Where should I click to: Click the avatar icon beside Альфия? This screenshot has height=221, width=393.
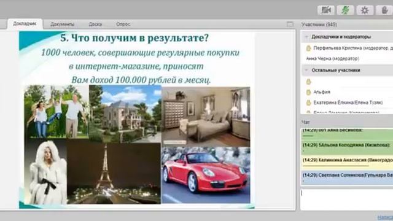point(308,92)
